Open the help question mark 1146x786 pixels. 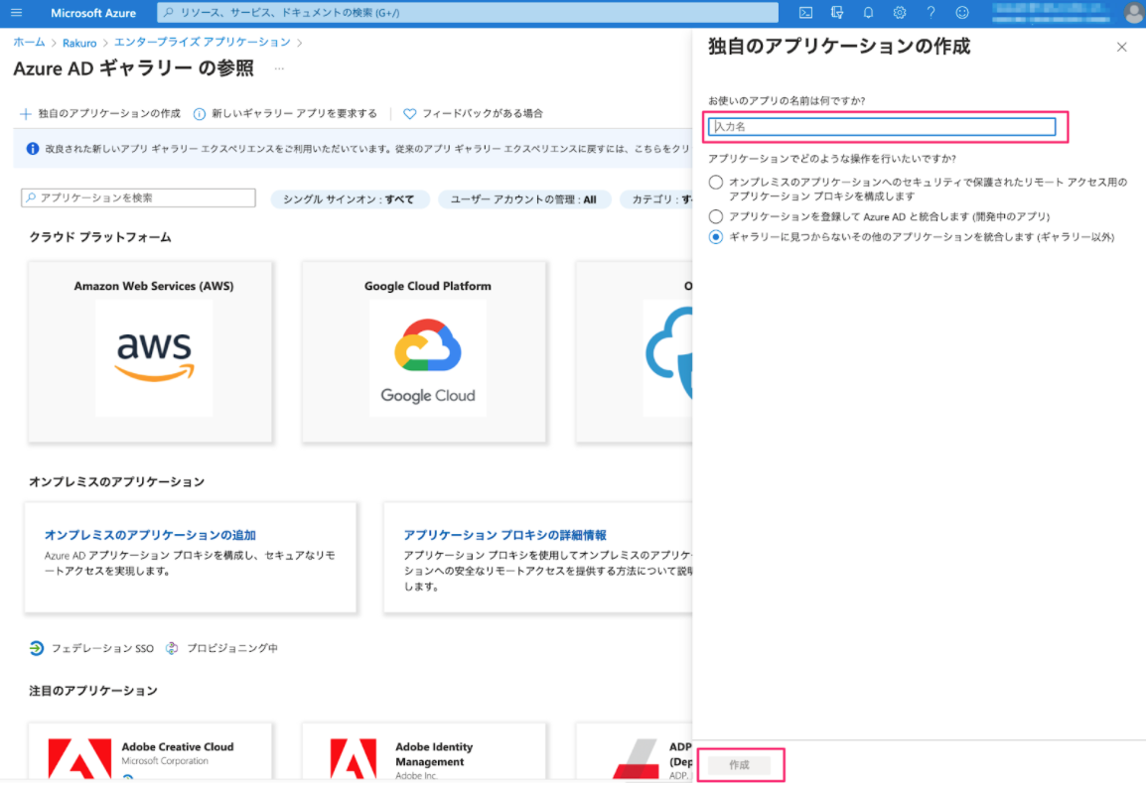coord(931,13)
